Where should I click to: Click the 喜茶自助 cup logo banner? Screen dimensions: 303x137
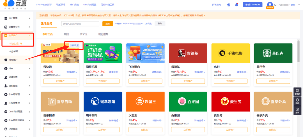click(x=60, y=101)
